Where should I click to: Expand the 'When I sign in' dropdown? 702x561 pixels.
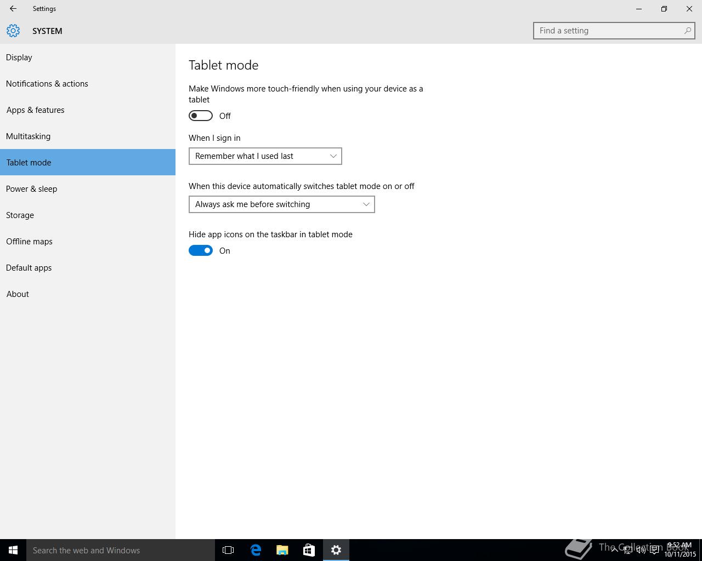click(265, 156)
